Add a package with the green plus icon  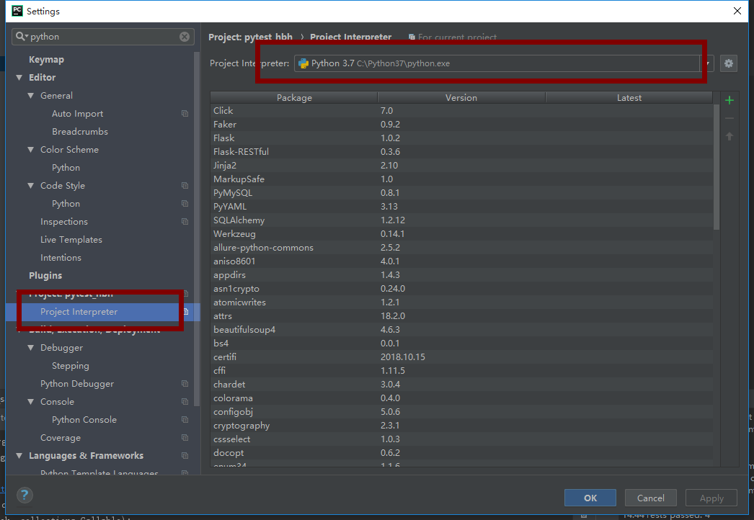pos(729,100)
